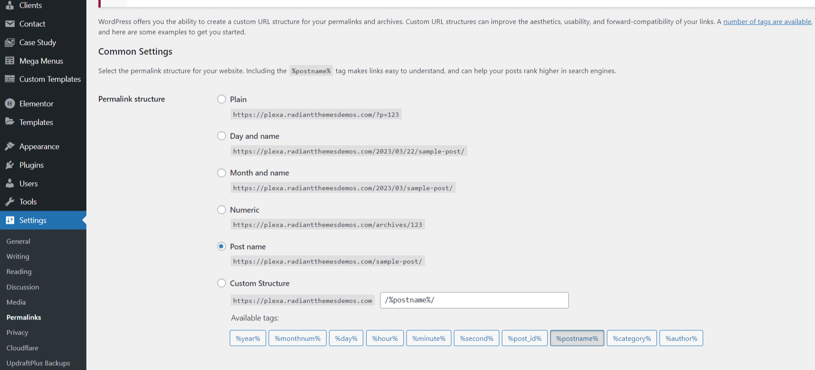Click the Post name sample-post URL
The image size is (815, 370).
pyautogui.click(x=328, y=261)
